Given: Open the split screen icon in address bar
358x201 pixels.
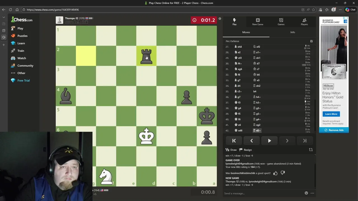Looking at the screenshot, I should tap(303, 9).
